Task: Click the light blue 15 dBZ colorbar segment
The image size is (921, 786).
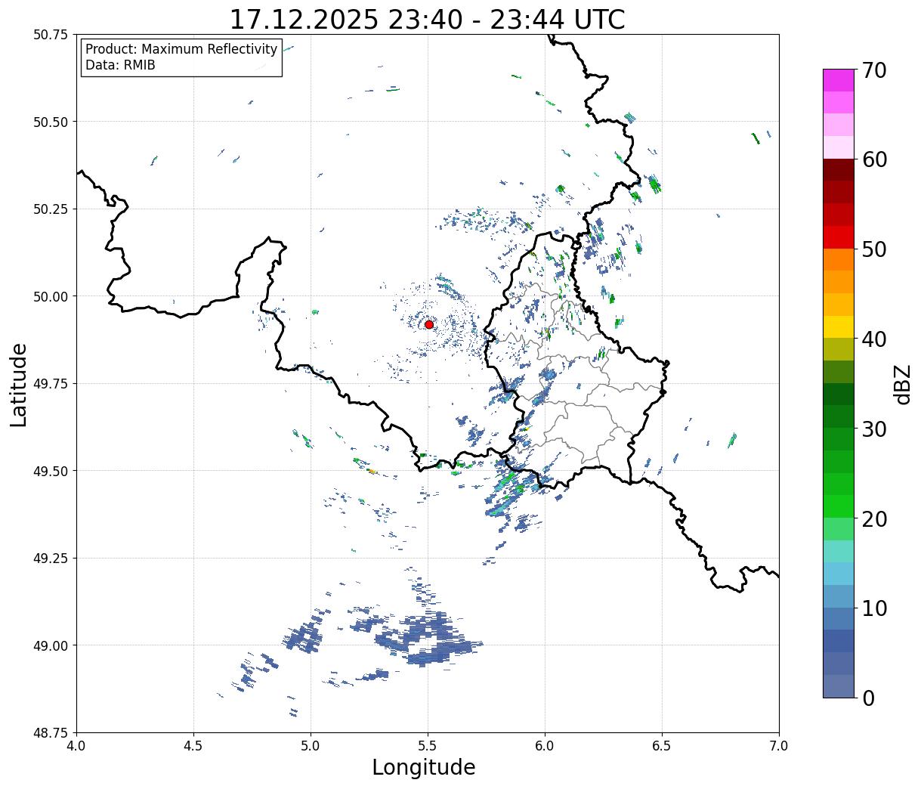Action: (839, 573)
